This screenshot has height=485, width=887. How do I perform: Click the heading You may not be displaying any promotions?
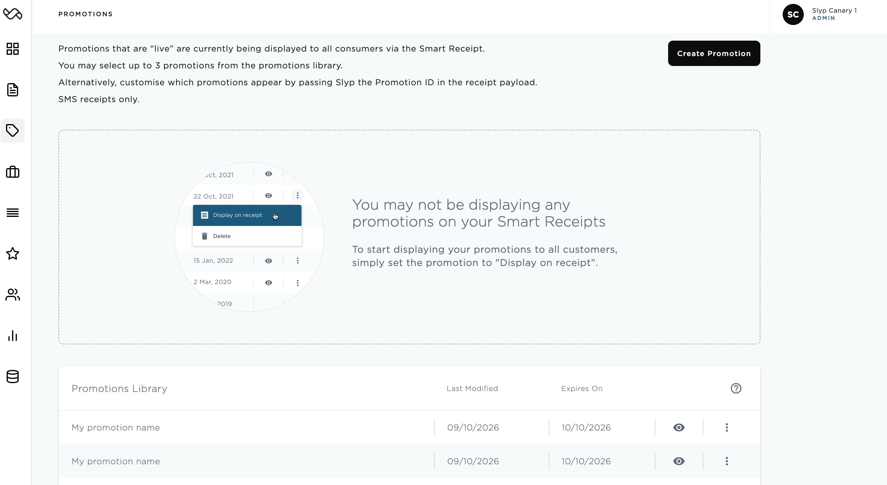[x=478, y=213]
